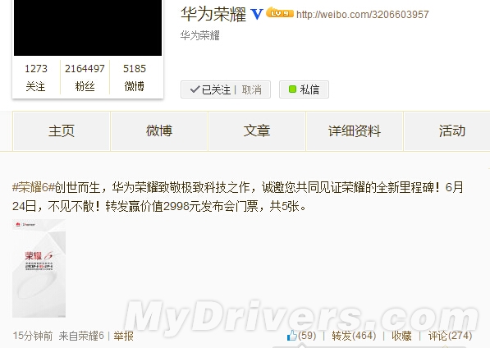The image size is (490, 348).
Task: Click the #荣耀6# hashtag link
Action: point(34,187)
